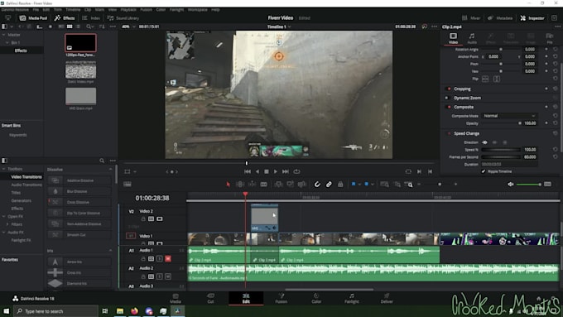Toggle Cropping section enable switch
The image size is (563, 317).
(448, 89)
